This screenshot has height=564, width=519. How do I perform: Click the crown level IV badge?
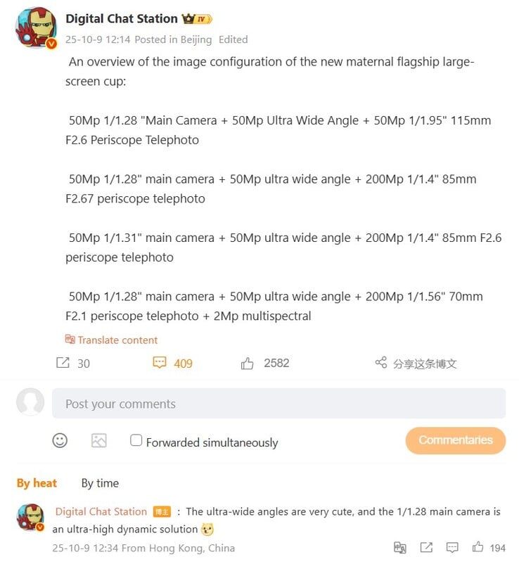(x=197, y=19)
